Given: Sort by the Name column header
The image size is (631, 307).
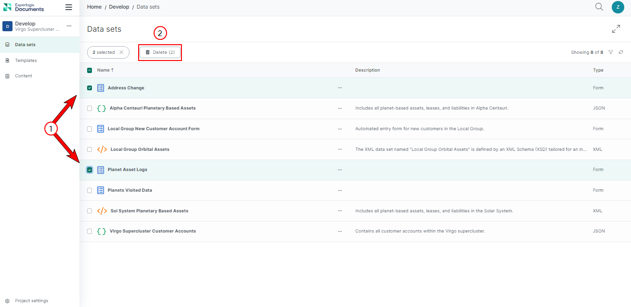Looking at the screenshot, I should (105, 70).
